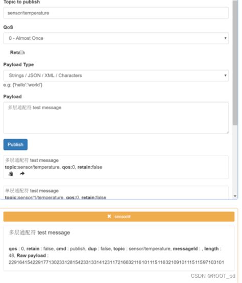This screenshot has width=242, height=283.
Task: Click the QoS dropdown arrow
Action: tap(225, 38)
